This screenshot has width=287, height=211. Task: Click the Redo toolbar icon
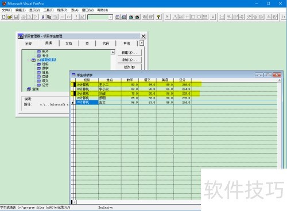pos(69,17)
